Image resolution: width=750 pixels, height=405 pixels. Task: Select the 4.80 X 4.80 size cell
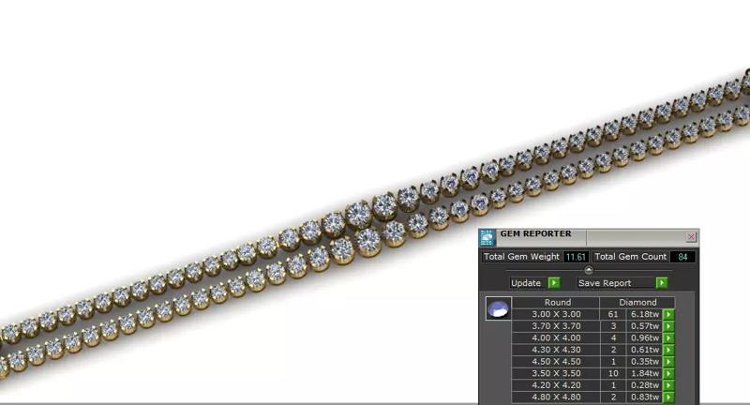(x=556, y=397)
